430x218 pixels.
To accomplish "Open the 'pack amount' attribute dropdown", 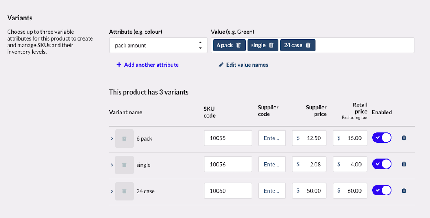I will (158, 46).
